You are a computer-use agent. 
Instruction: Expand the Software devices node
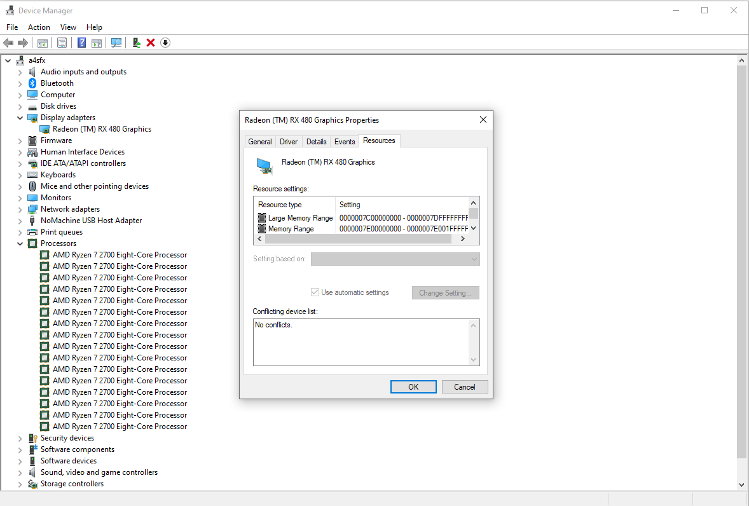point(20,462)
